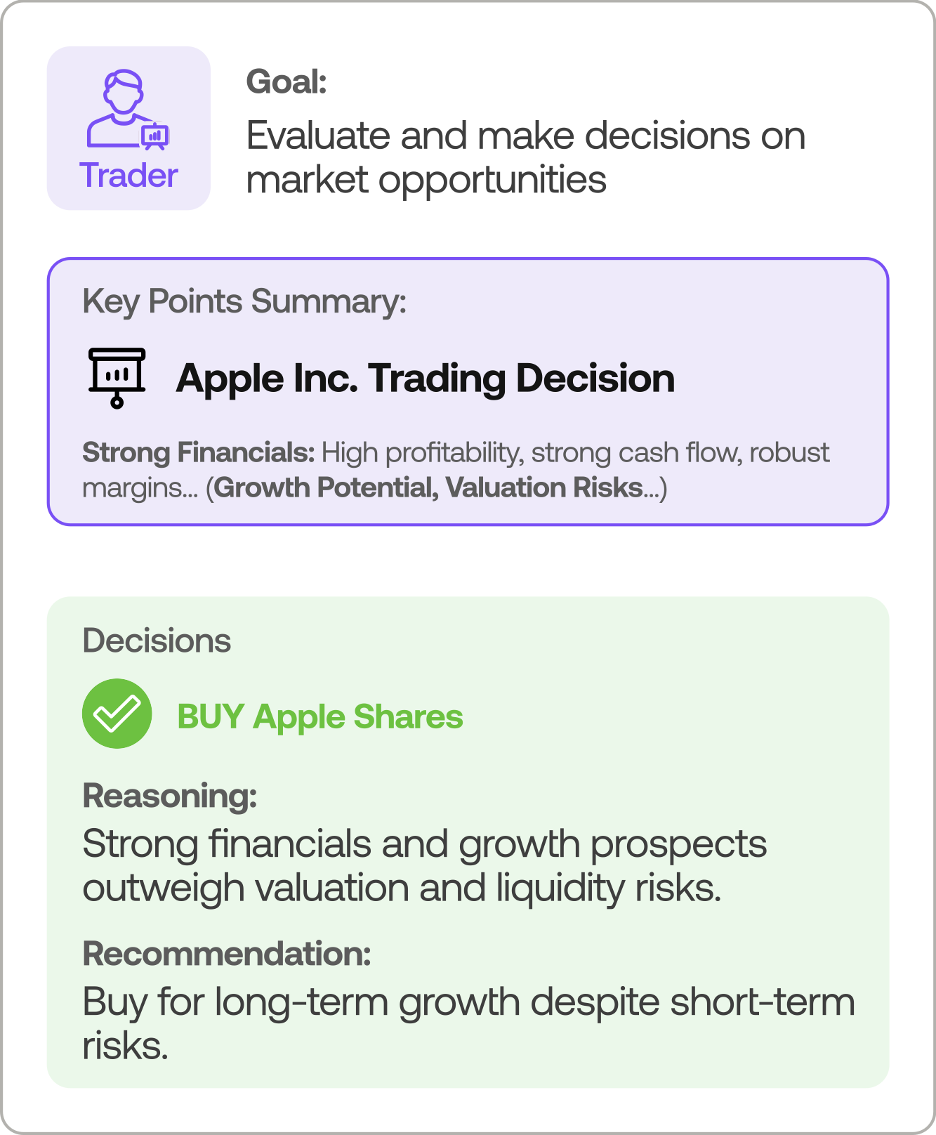Select the Valuation Risks bold text
This screenshot has width=936, height=1135.
(x=544, y=487)
